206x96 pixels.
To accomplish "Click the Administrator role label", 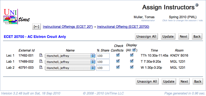I will (148, 20).
